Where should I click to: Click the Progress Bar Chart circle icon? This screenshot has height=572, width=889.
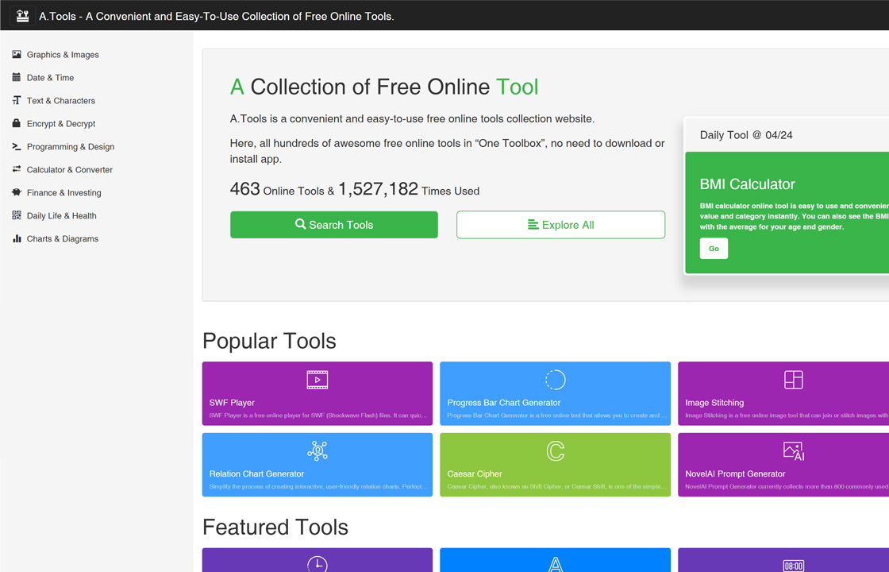click(x=555, y=380)
